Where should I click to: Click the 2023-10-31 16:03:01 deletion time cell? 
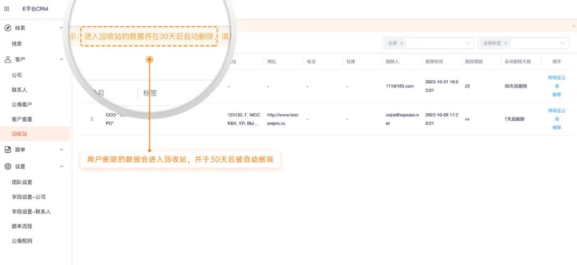[x=442, y=85]
